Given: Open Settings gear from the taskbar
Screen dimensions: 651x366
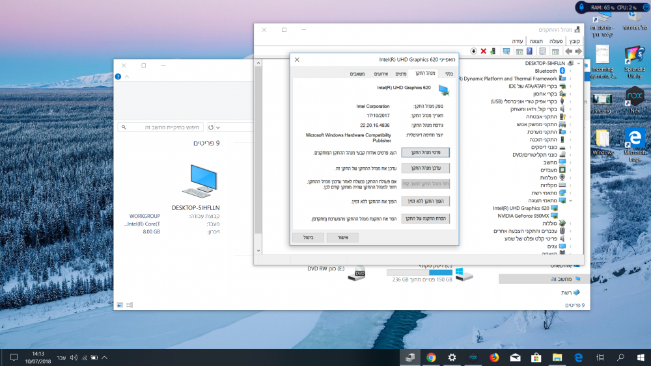Looking at the screenshot, I should click(452, 358).
